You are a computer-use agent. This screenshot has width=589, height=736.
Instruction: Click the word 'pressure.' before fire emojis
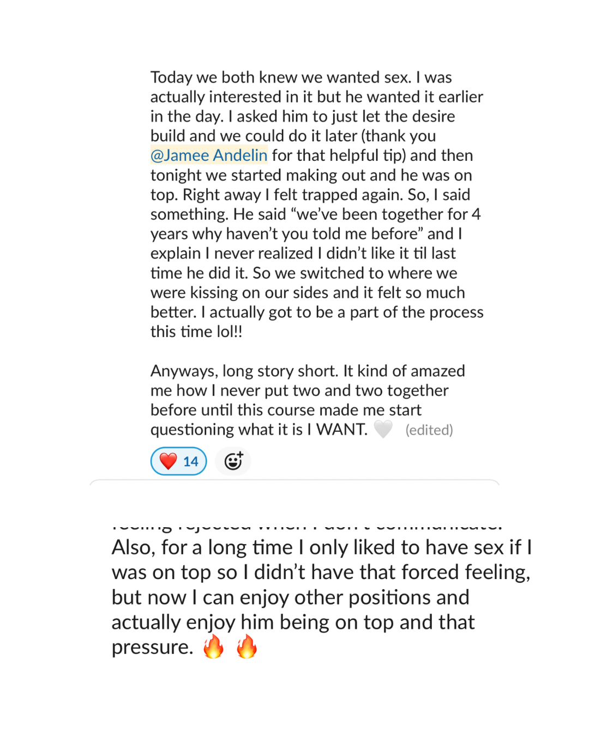click(x=152, y=647)
